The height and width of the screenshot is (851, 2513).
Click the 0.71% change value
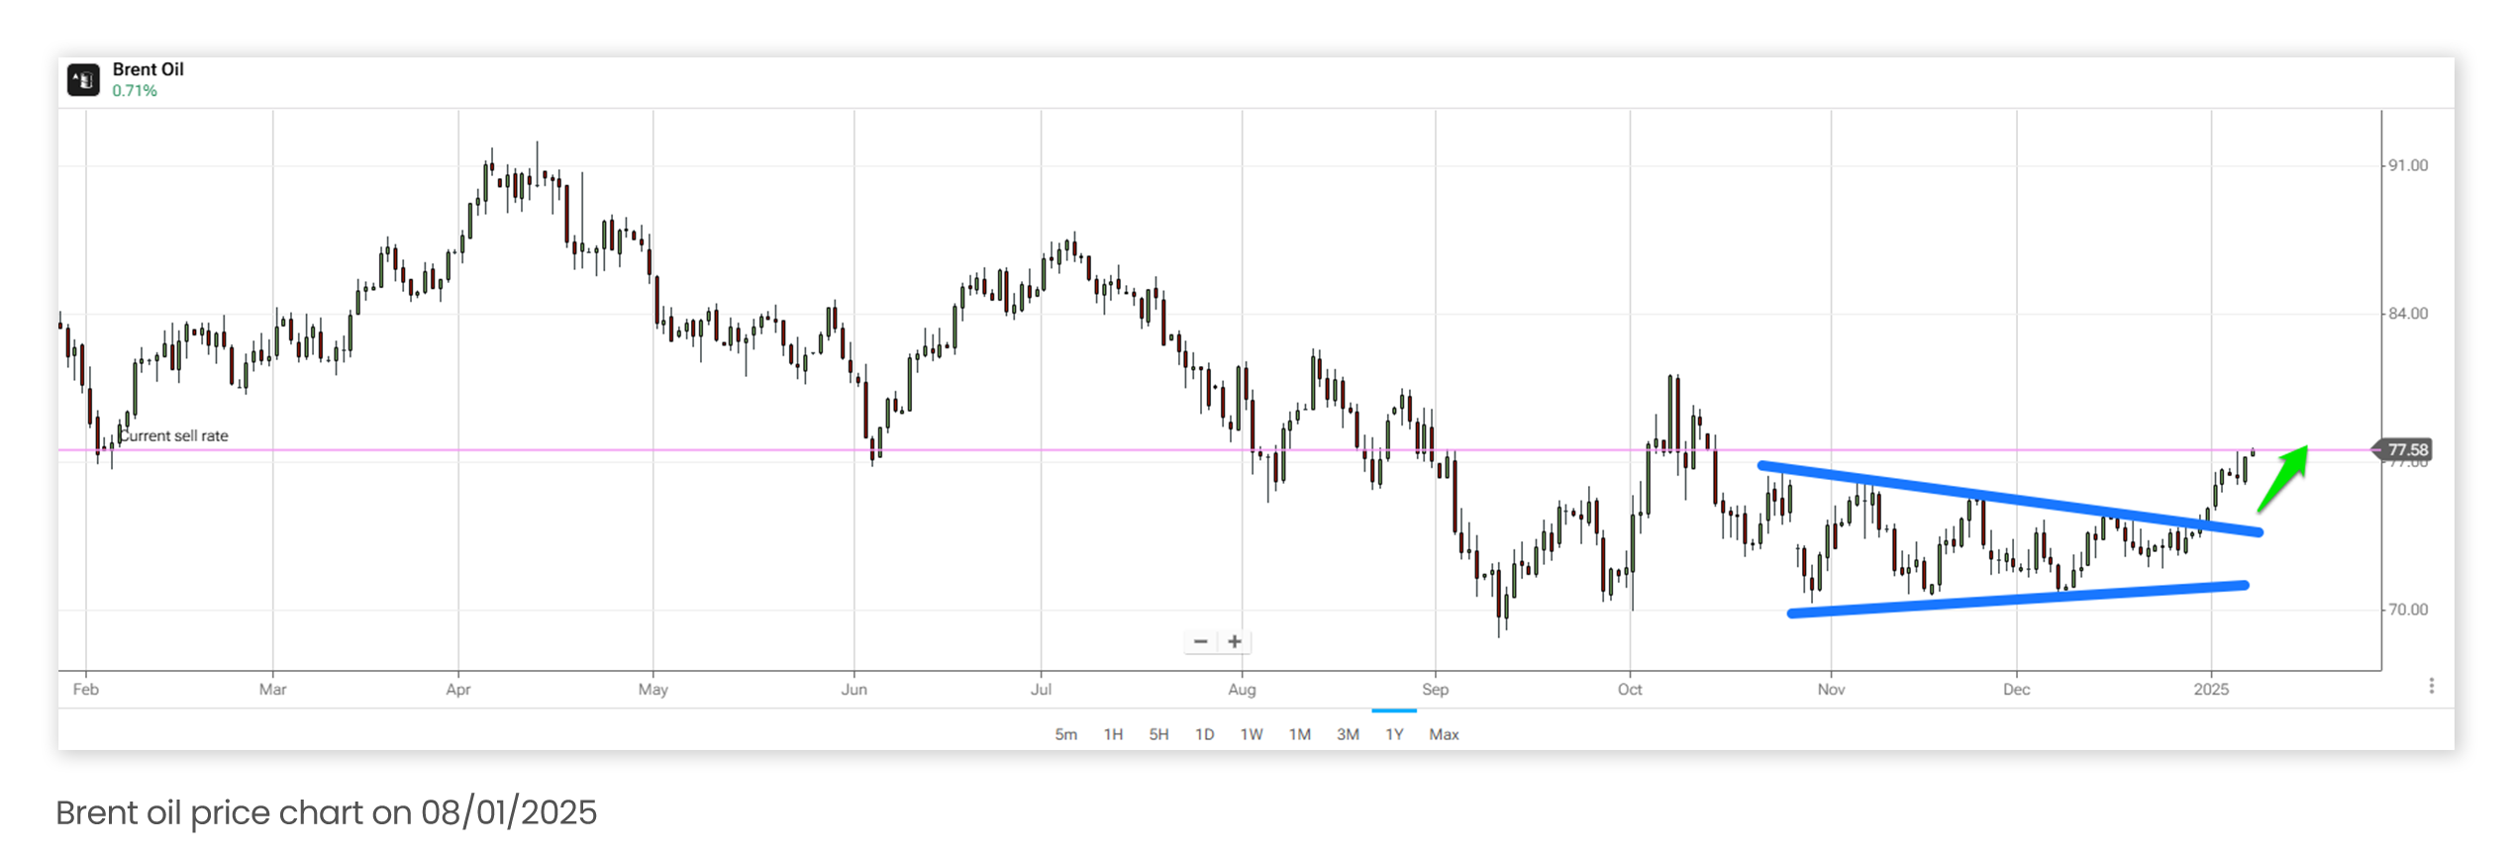coord(135,91)
